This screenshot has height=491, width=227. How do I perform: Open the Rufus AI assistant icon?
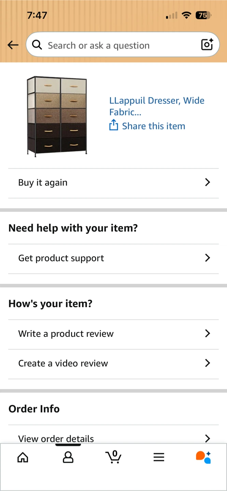(x=203, y=457)
